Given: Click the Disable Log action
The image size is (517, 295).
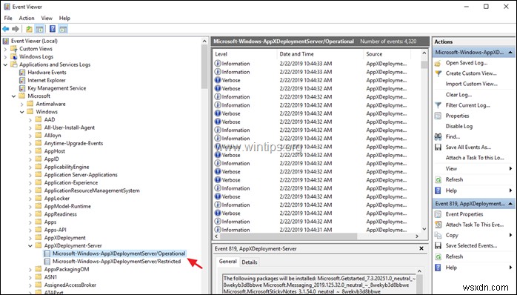Looking at the screenshot, I should point(459,126).
